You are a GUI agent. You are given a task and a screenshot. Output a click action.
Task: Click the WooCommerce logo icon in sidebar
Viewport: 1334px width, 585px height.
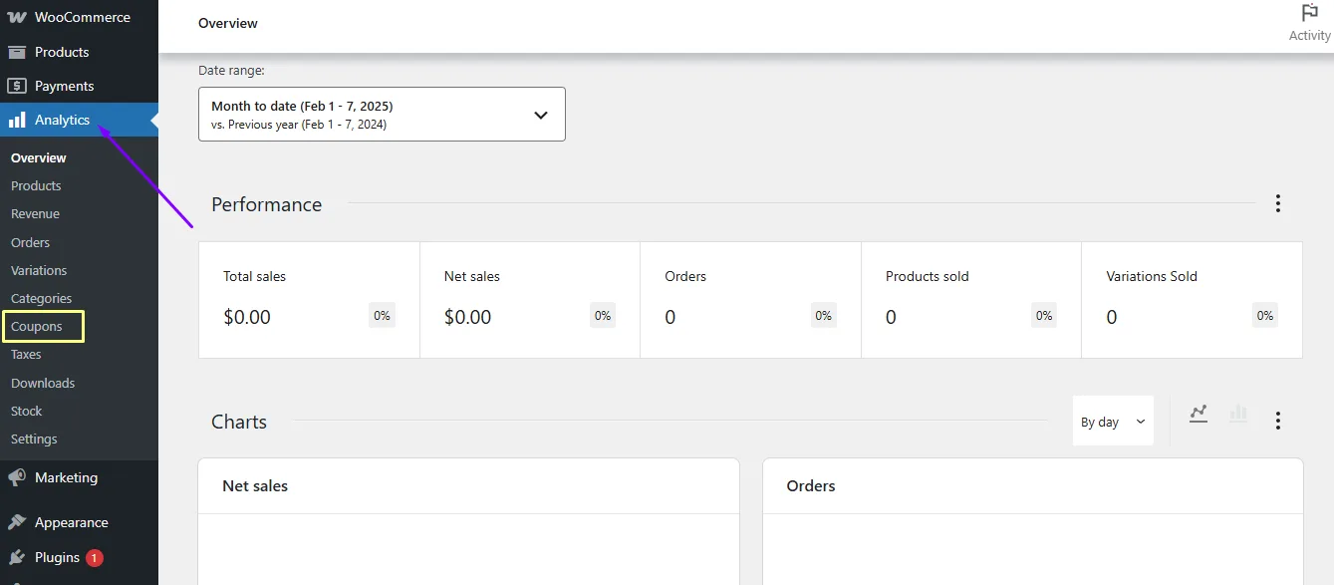[x=17, y=18]
